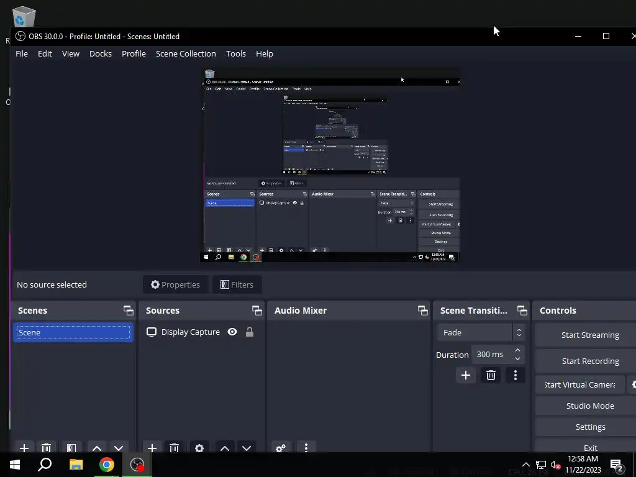Undock the Audio Mixer panel
Image resolution: width=636 pixels, height=477 pixels.
coord(422,311)
